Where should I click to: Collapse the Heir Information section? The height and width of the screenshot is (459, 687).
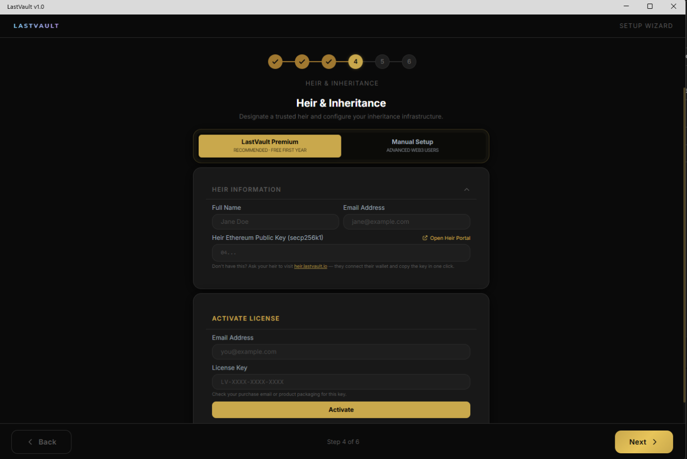click(x=467, y=190)
